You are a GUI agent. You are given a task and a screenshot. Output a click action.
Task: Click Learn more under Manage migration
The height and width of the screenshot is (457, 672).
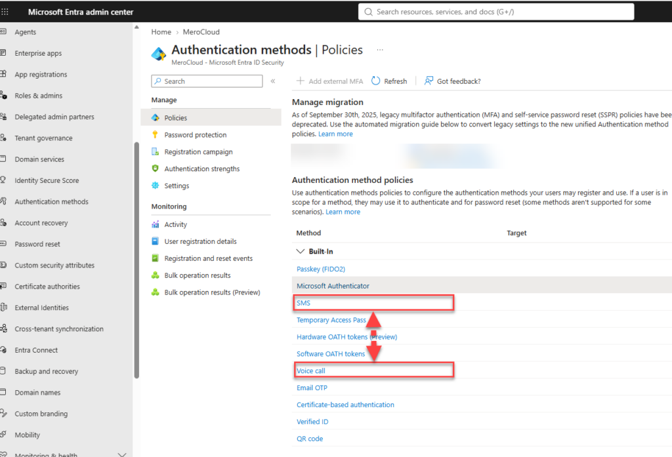point(335,134)
